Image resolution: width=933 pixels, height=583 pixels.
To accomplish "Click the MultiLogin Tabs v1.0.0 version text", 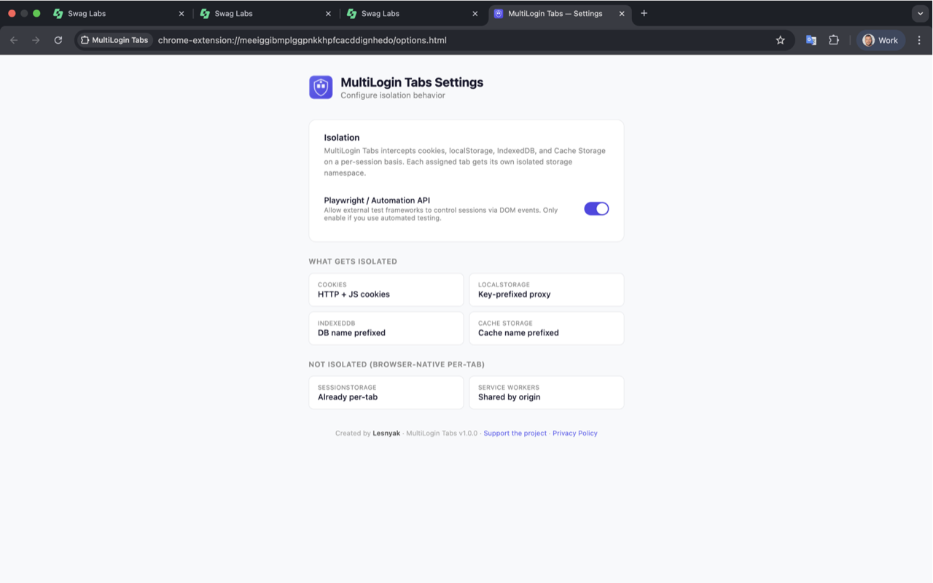I will coord(442,433).
